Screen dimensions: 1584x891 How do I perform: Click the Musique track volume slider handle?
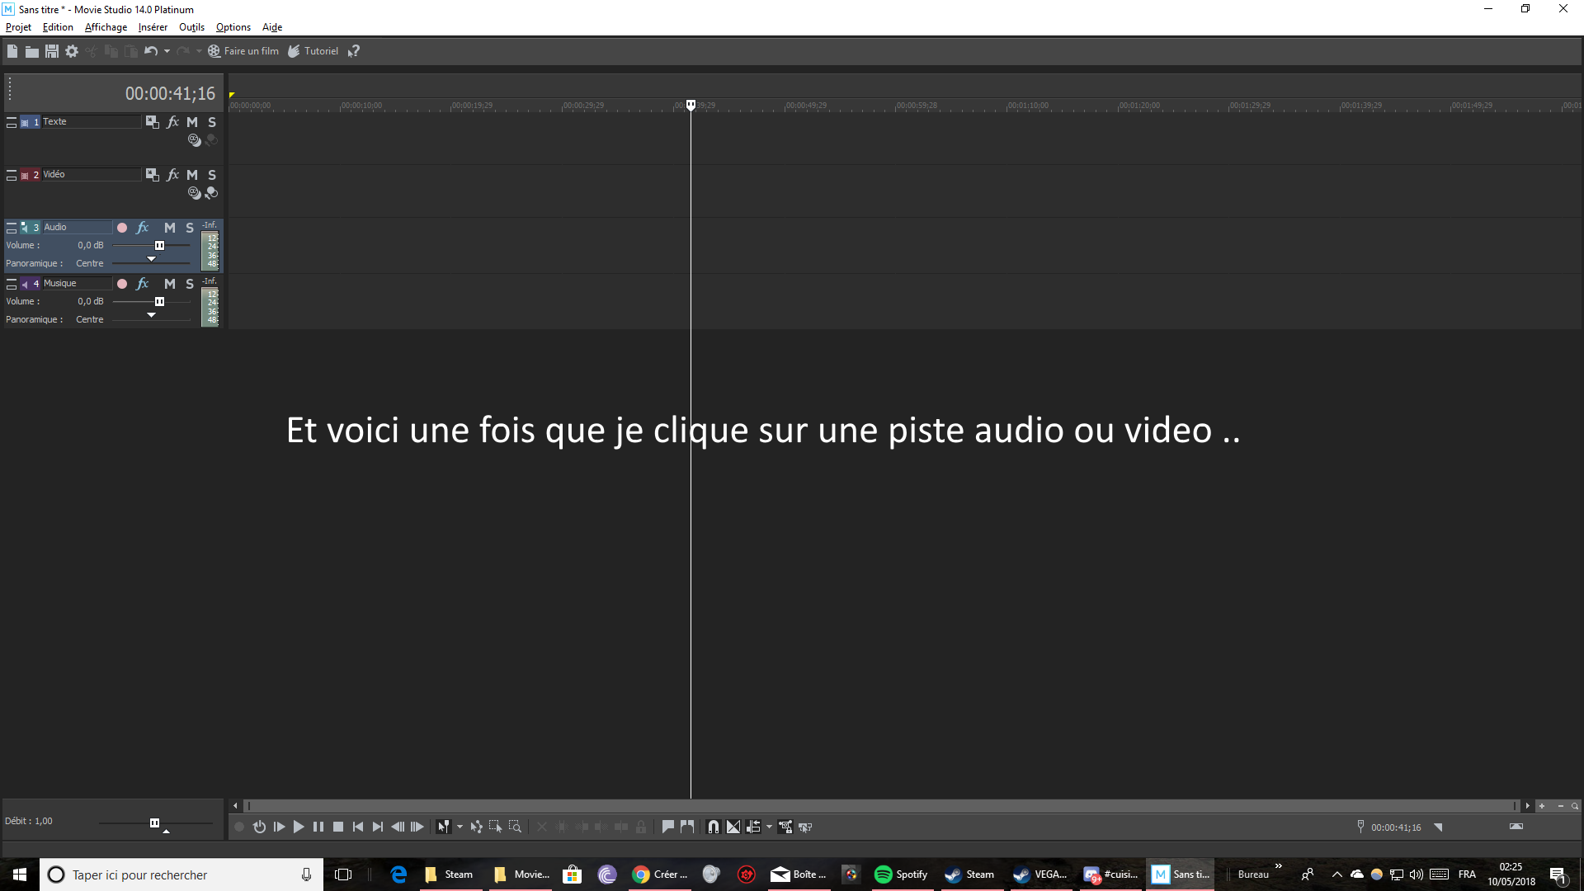coord(159,302)
